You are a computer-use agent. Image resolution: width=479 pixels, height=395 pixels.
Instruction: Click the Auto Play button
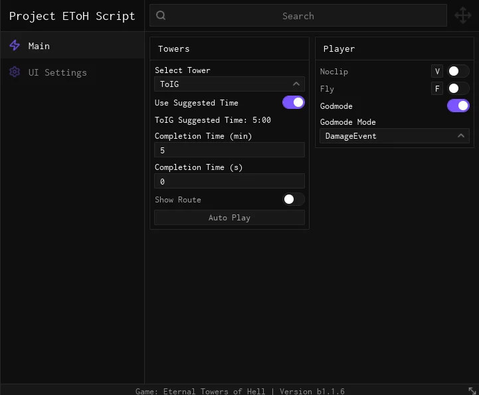tap(229, 217)
